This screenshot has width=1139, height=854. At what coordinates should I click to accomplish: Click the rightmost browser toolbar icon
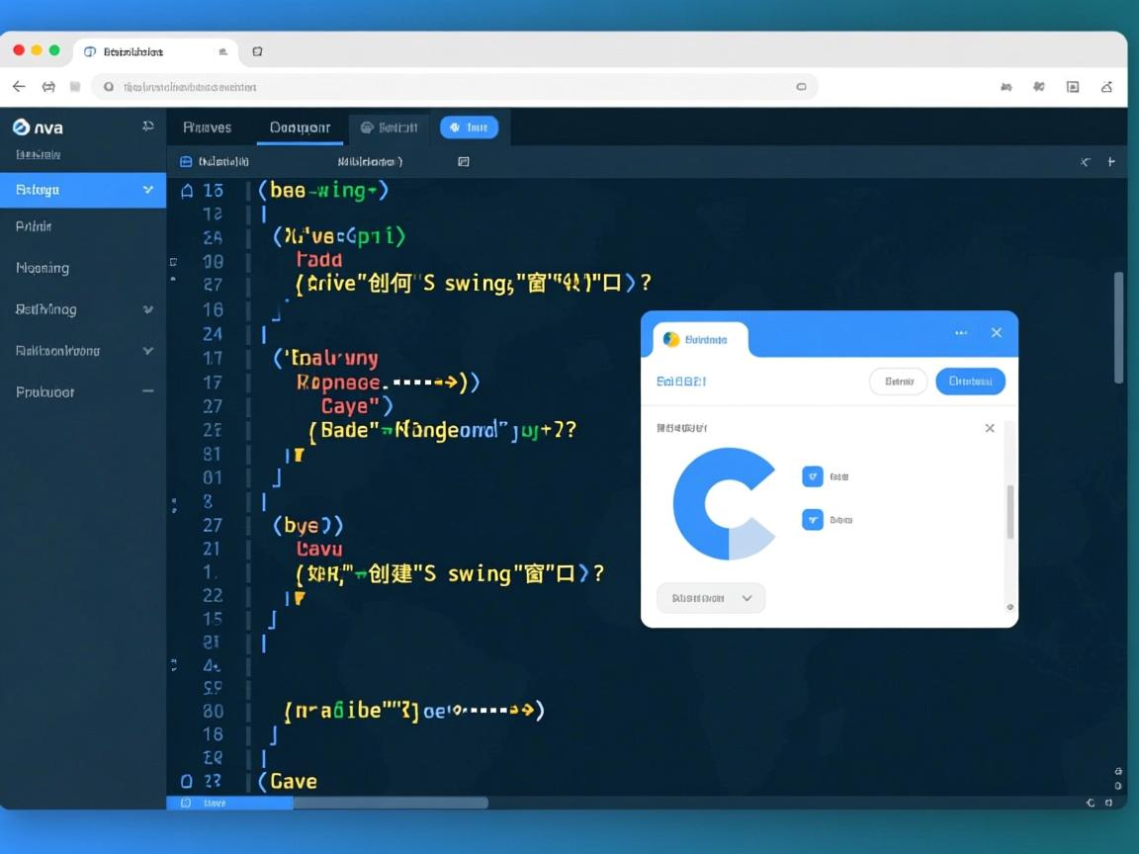(x=1107, y=87)
